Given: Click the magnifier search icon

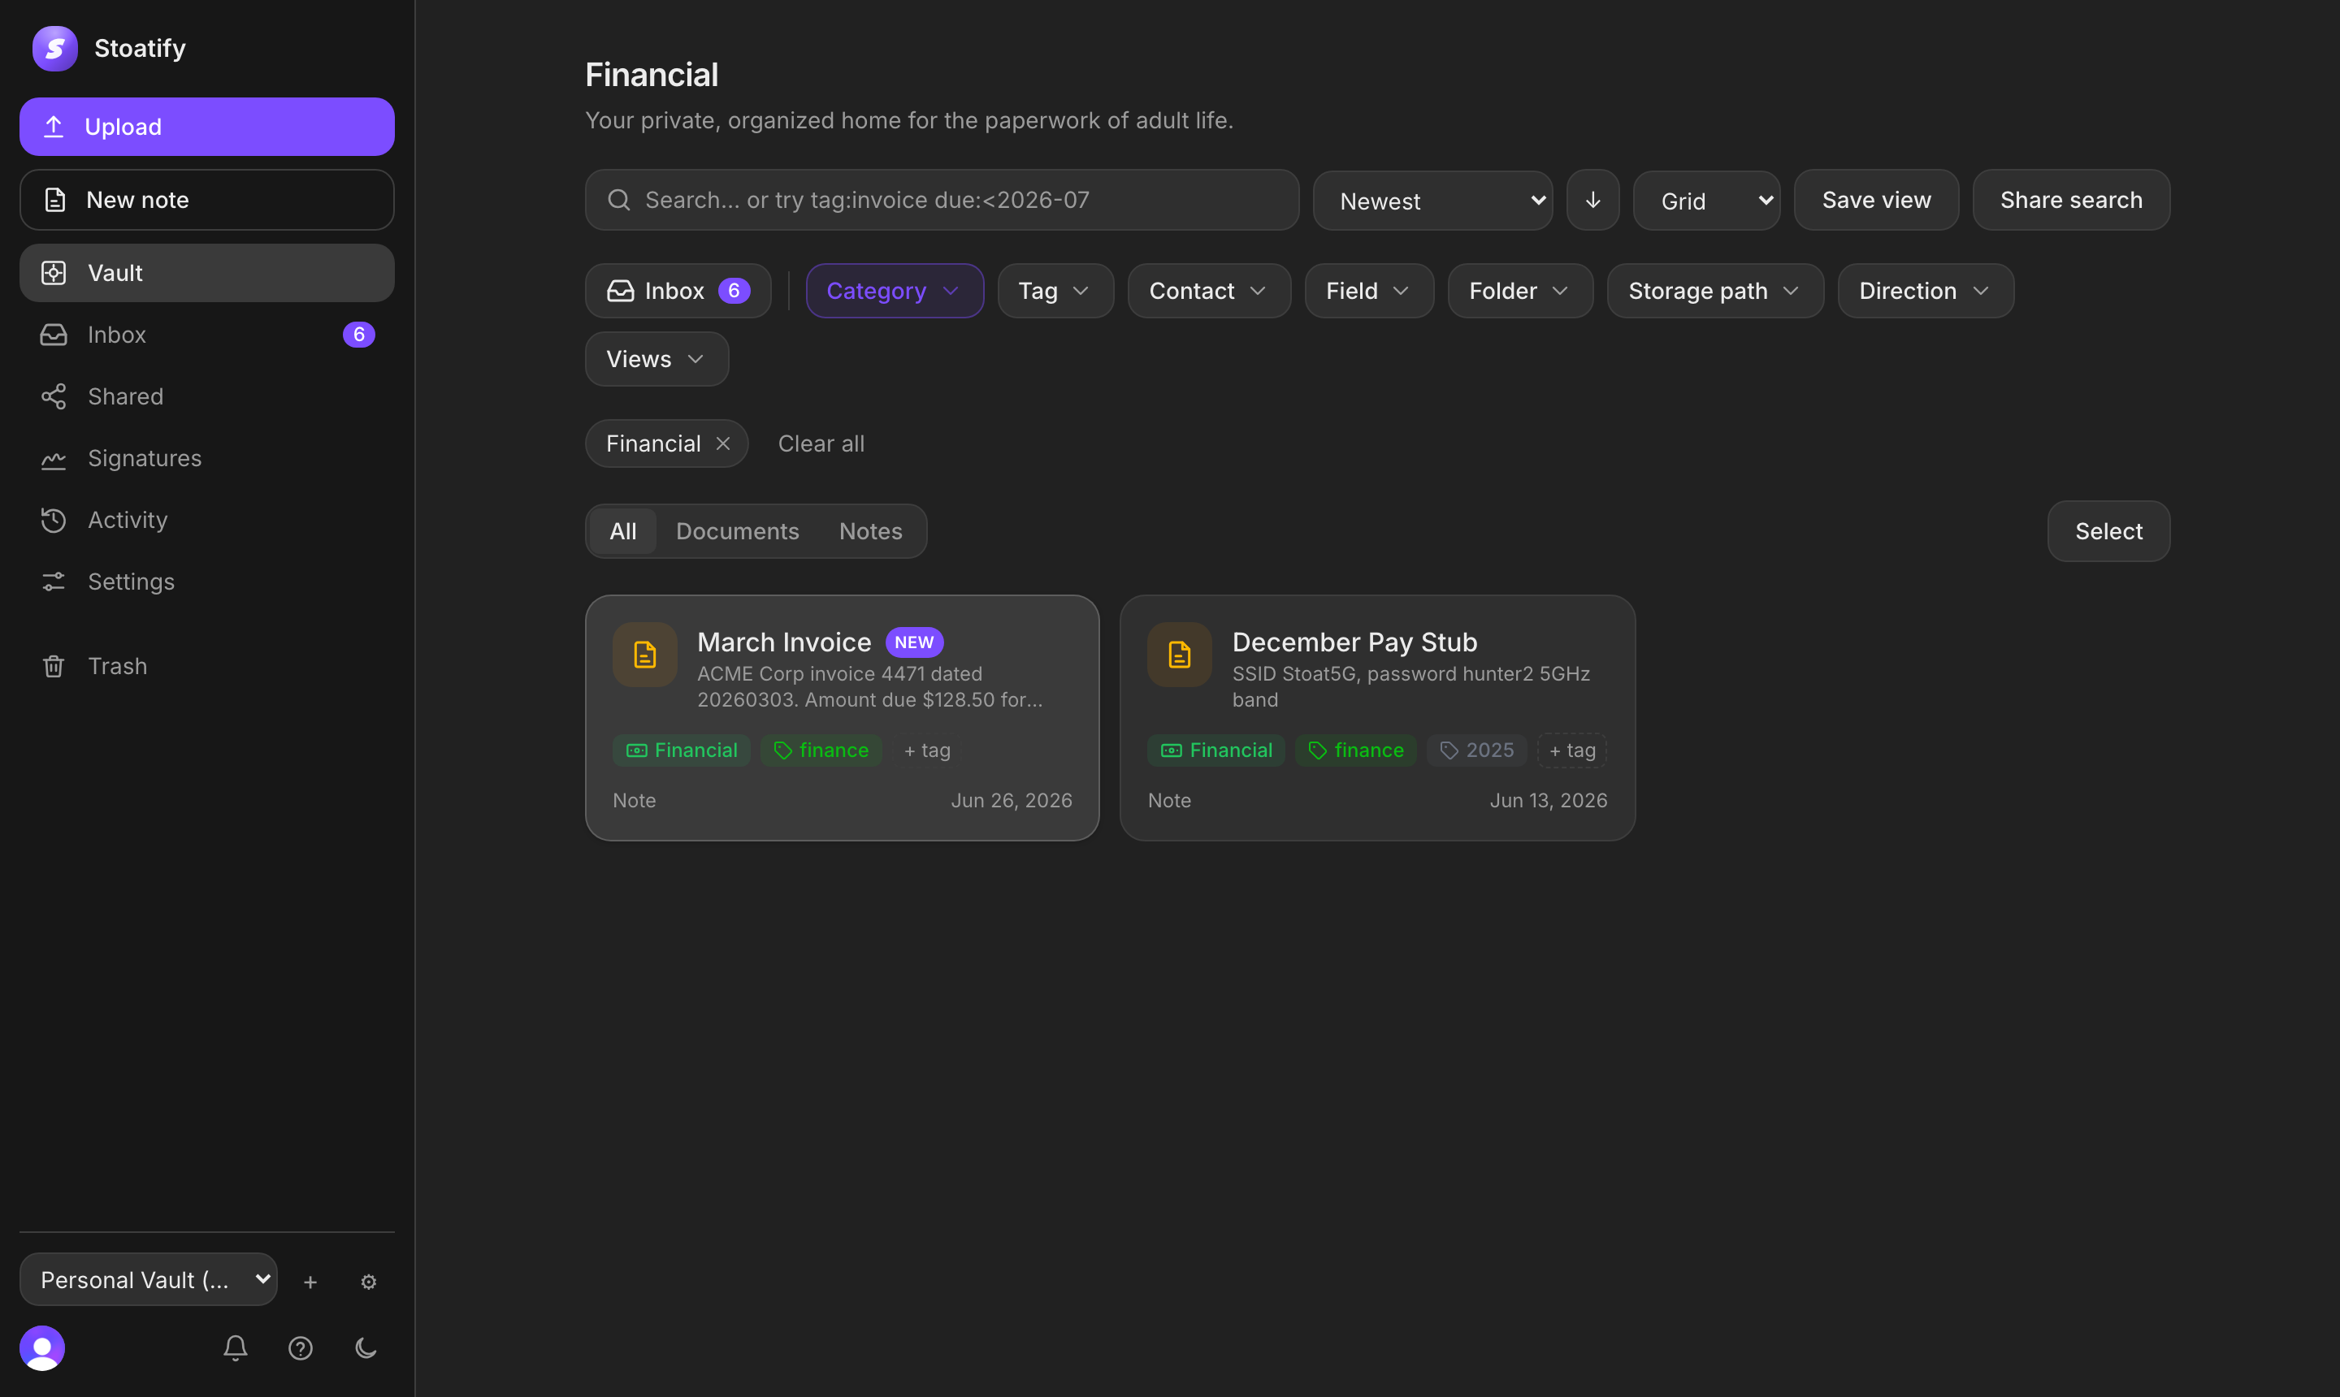Looking at the screenshot, I should click(618, 200).
